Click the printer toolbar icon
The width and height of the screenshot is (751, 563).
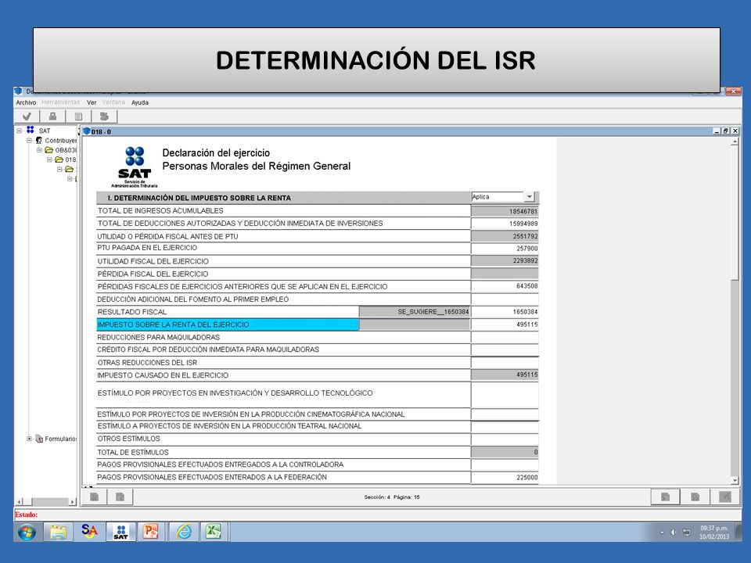tap(52, 117)
